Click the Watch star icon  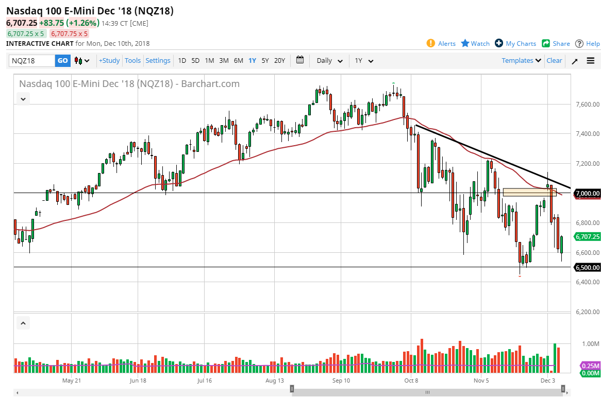click(465, 43)
